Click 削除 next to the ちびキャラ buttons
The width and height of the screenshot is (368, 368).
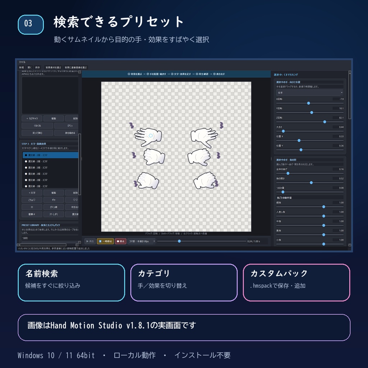(x=72, y=119)
